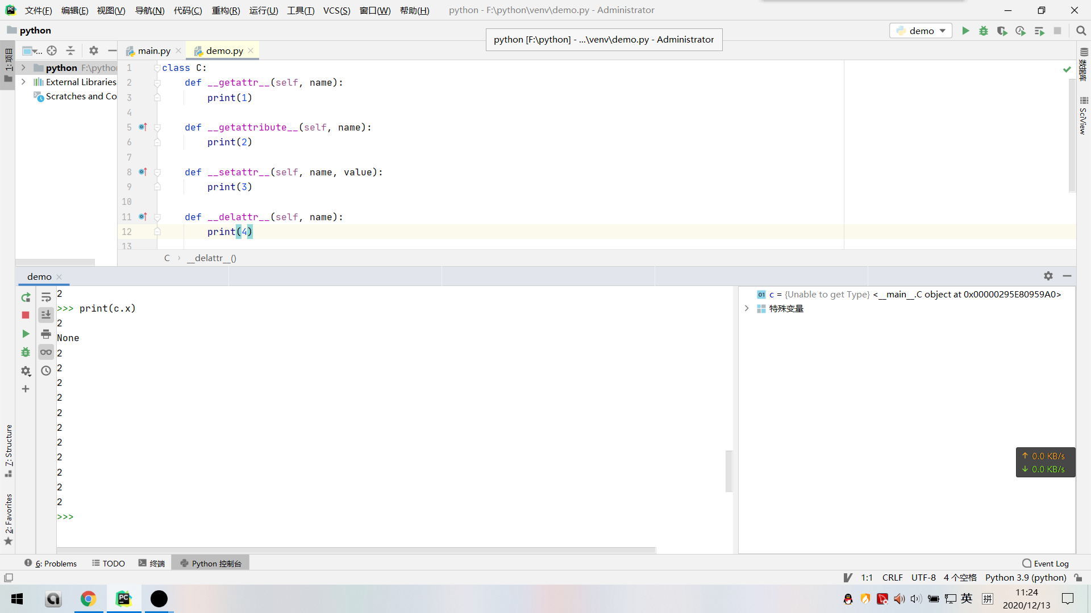1091x613 pixels.
Task: Close the demo.py editor tab
Action: click(x=251, y=51)
